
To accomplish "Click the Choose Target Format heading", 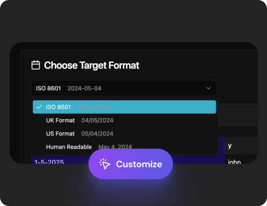I will 92,65.
